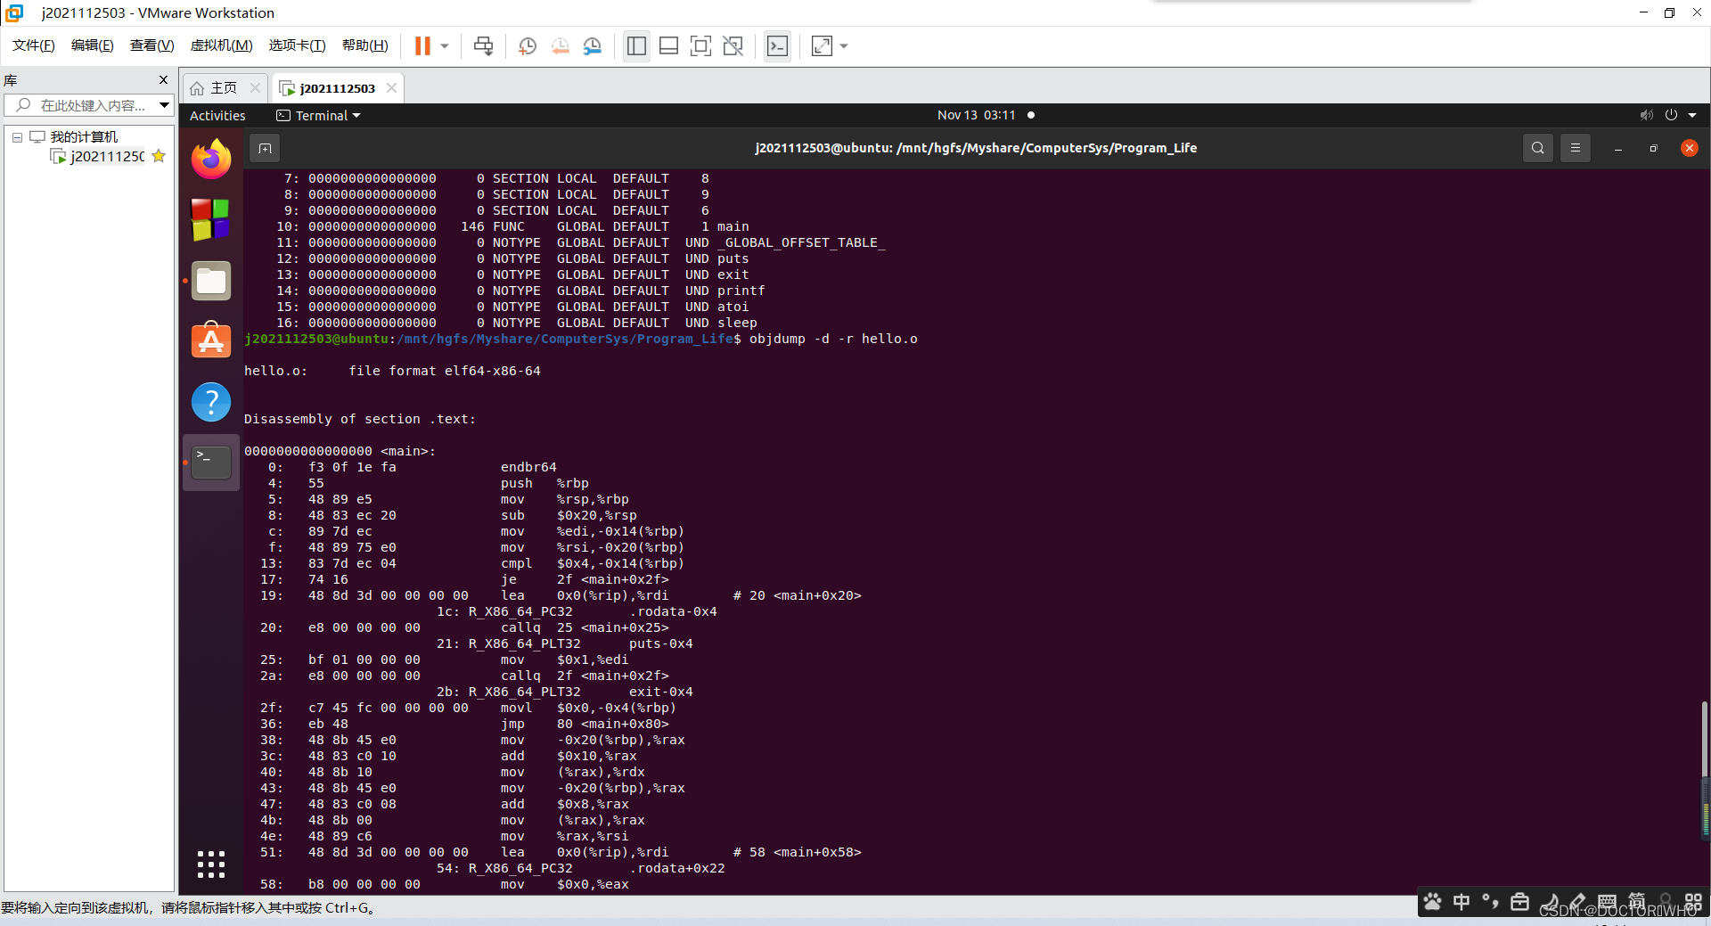Pause the virtual machine with the orange button
1711x926 pixels.
click(x=422, y=45)
